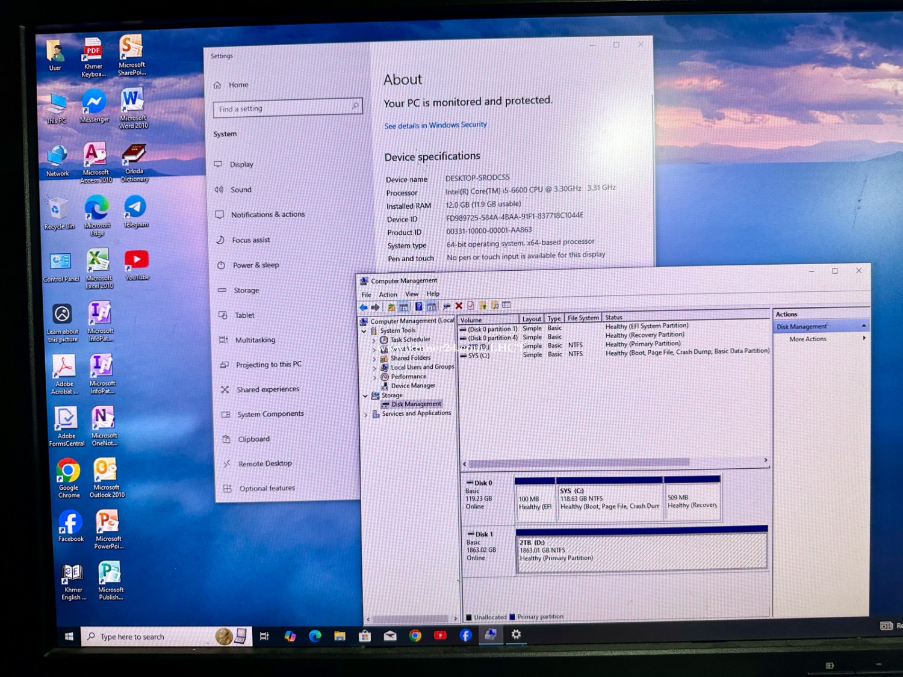The height and width of the screenshot is (677, 903).
Task: Select the SYS (C:) 118.63 GB partition block
Action: tap(609, 499)
